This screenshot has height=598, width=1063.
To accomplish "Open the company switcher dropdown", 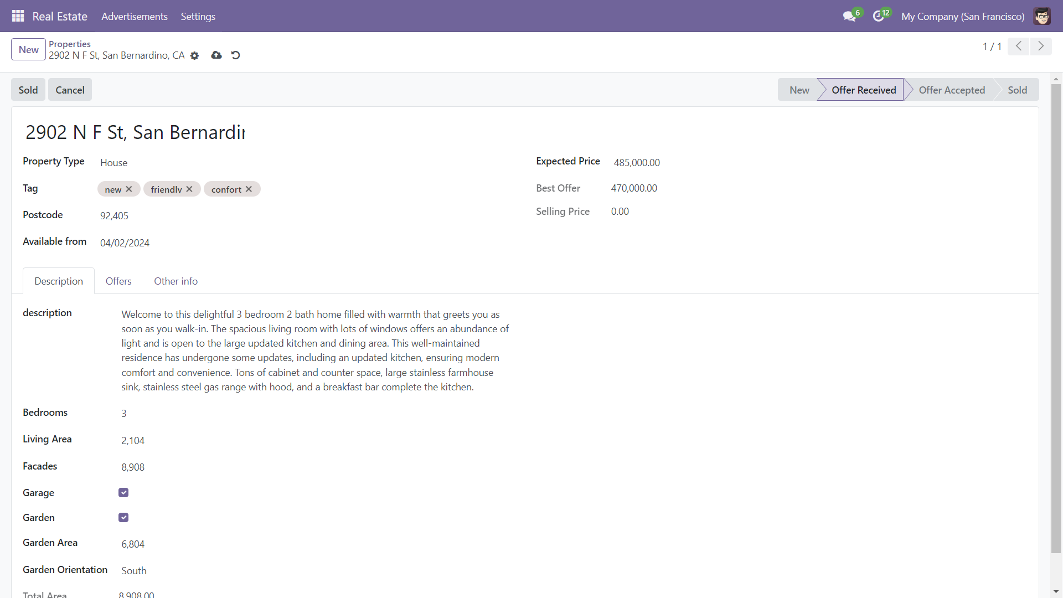I will click(962, 17).
